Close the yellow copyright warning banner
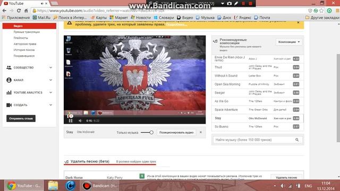The width and height of the screenshot is (340, 191). point(299,22)
